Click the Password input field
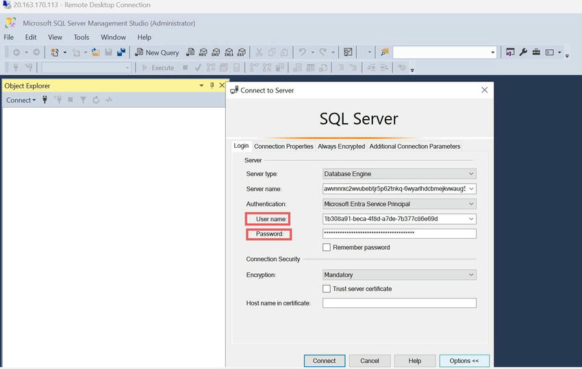Image resolution: width=582 pixels, height=369 pixels. [x=399, y=233]
